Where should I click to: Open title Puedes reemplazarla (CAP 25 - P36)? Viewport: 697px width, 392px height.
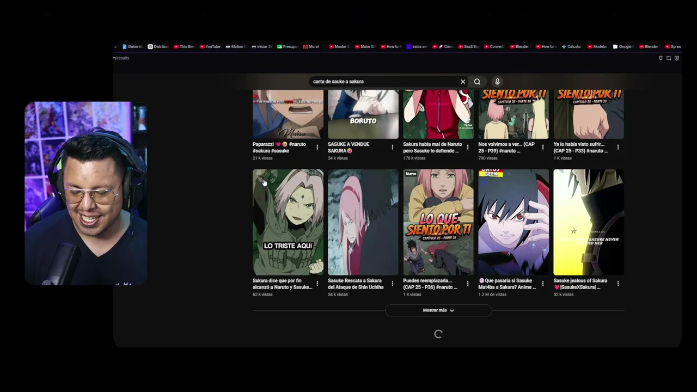point(430,284)
